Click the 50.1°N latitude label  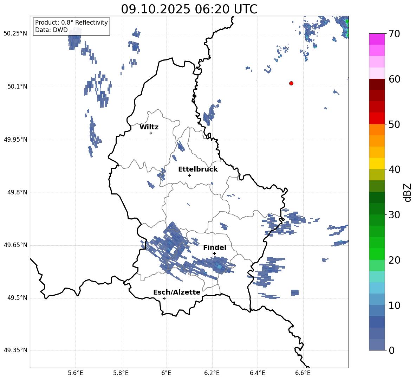[x=17, y=87]
